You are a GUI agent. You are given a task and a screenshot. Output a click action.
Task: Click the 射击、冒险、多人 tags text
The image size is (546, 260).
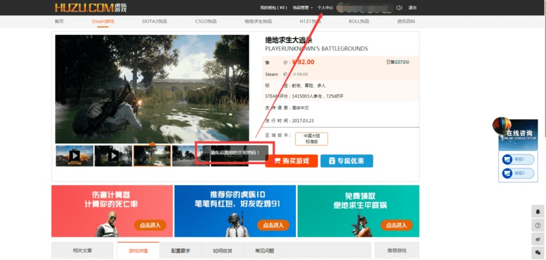click(309, 86)
